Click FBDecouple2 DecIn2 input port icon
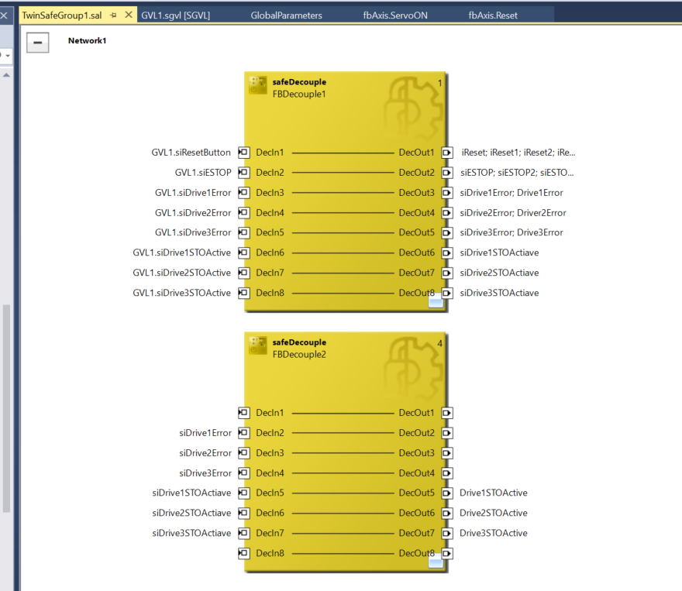 244,433
